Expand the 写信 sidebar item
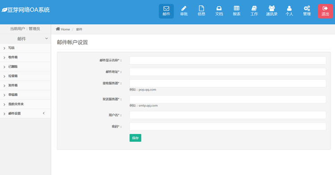 (25, 48)
